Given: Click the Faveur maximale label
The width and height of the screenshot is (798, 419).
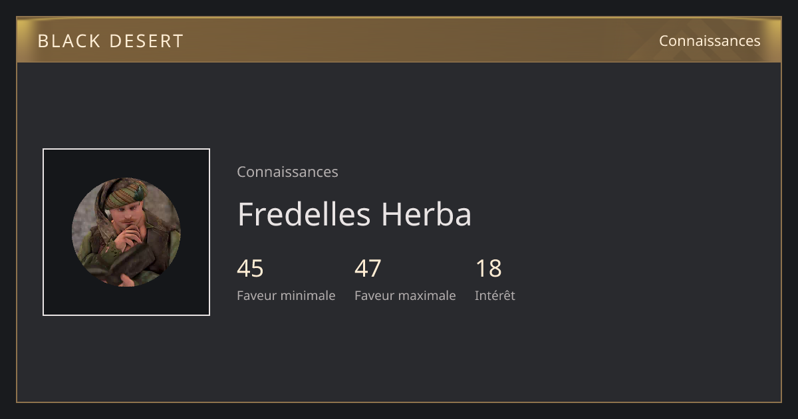Looking at the screenshot, I should pos(405,295).
